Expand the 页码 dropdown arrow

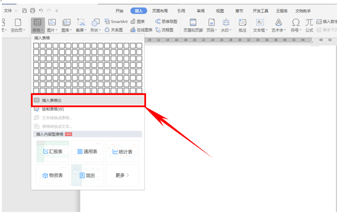(x=216, y=30)
